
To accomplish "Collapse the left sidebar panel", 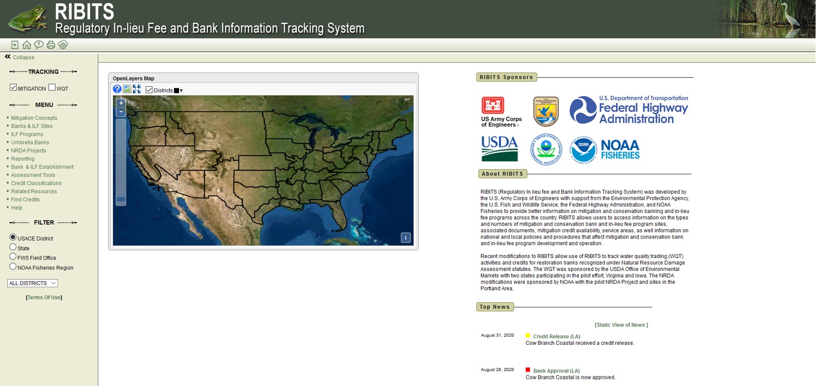I will (20, 57).
